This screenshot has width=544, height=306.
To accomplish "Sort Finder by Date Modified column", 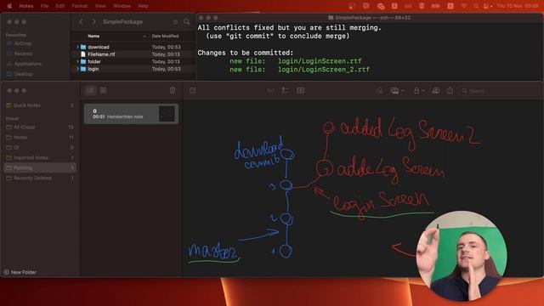I will pos(165,36).
